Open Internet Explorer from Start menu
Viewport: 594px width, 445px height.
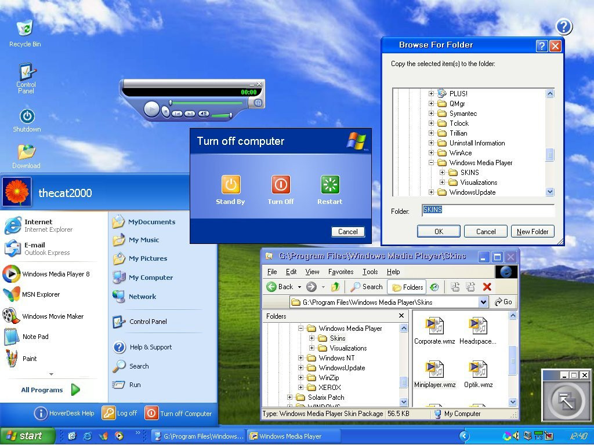coord(39,225)
